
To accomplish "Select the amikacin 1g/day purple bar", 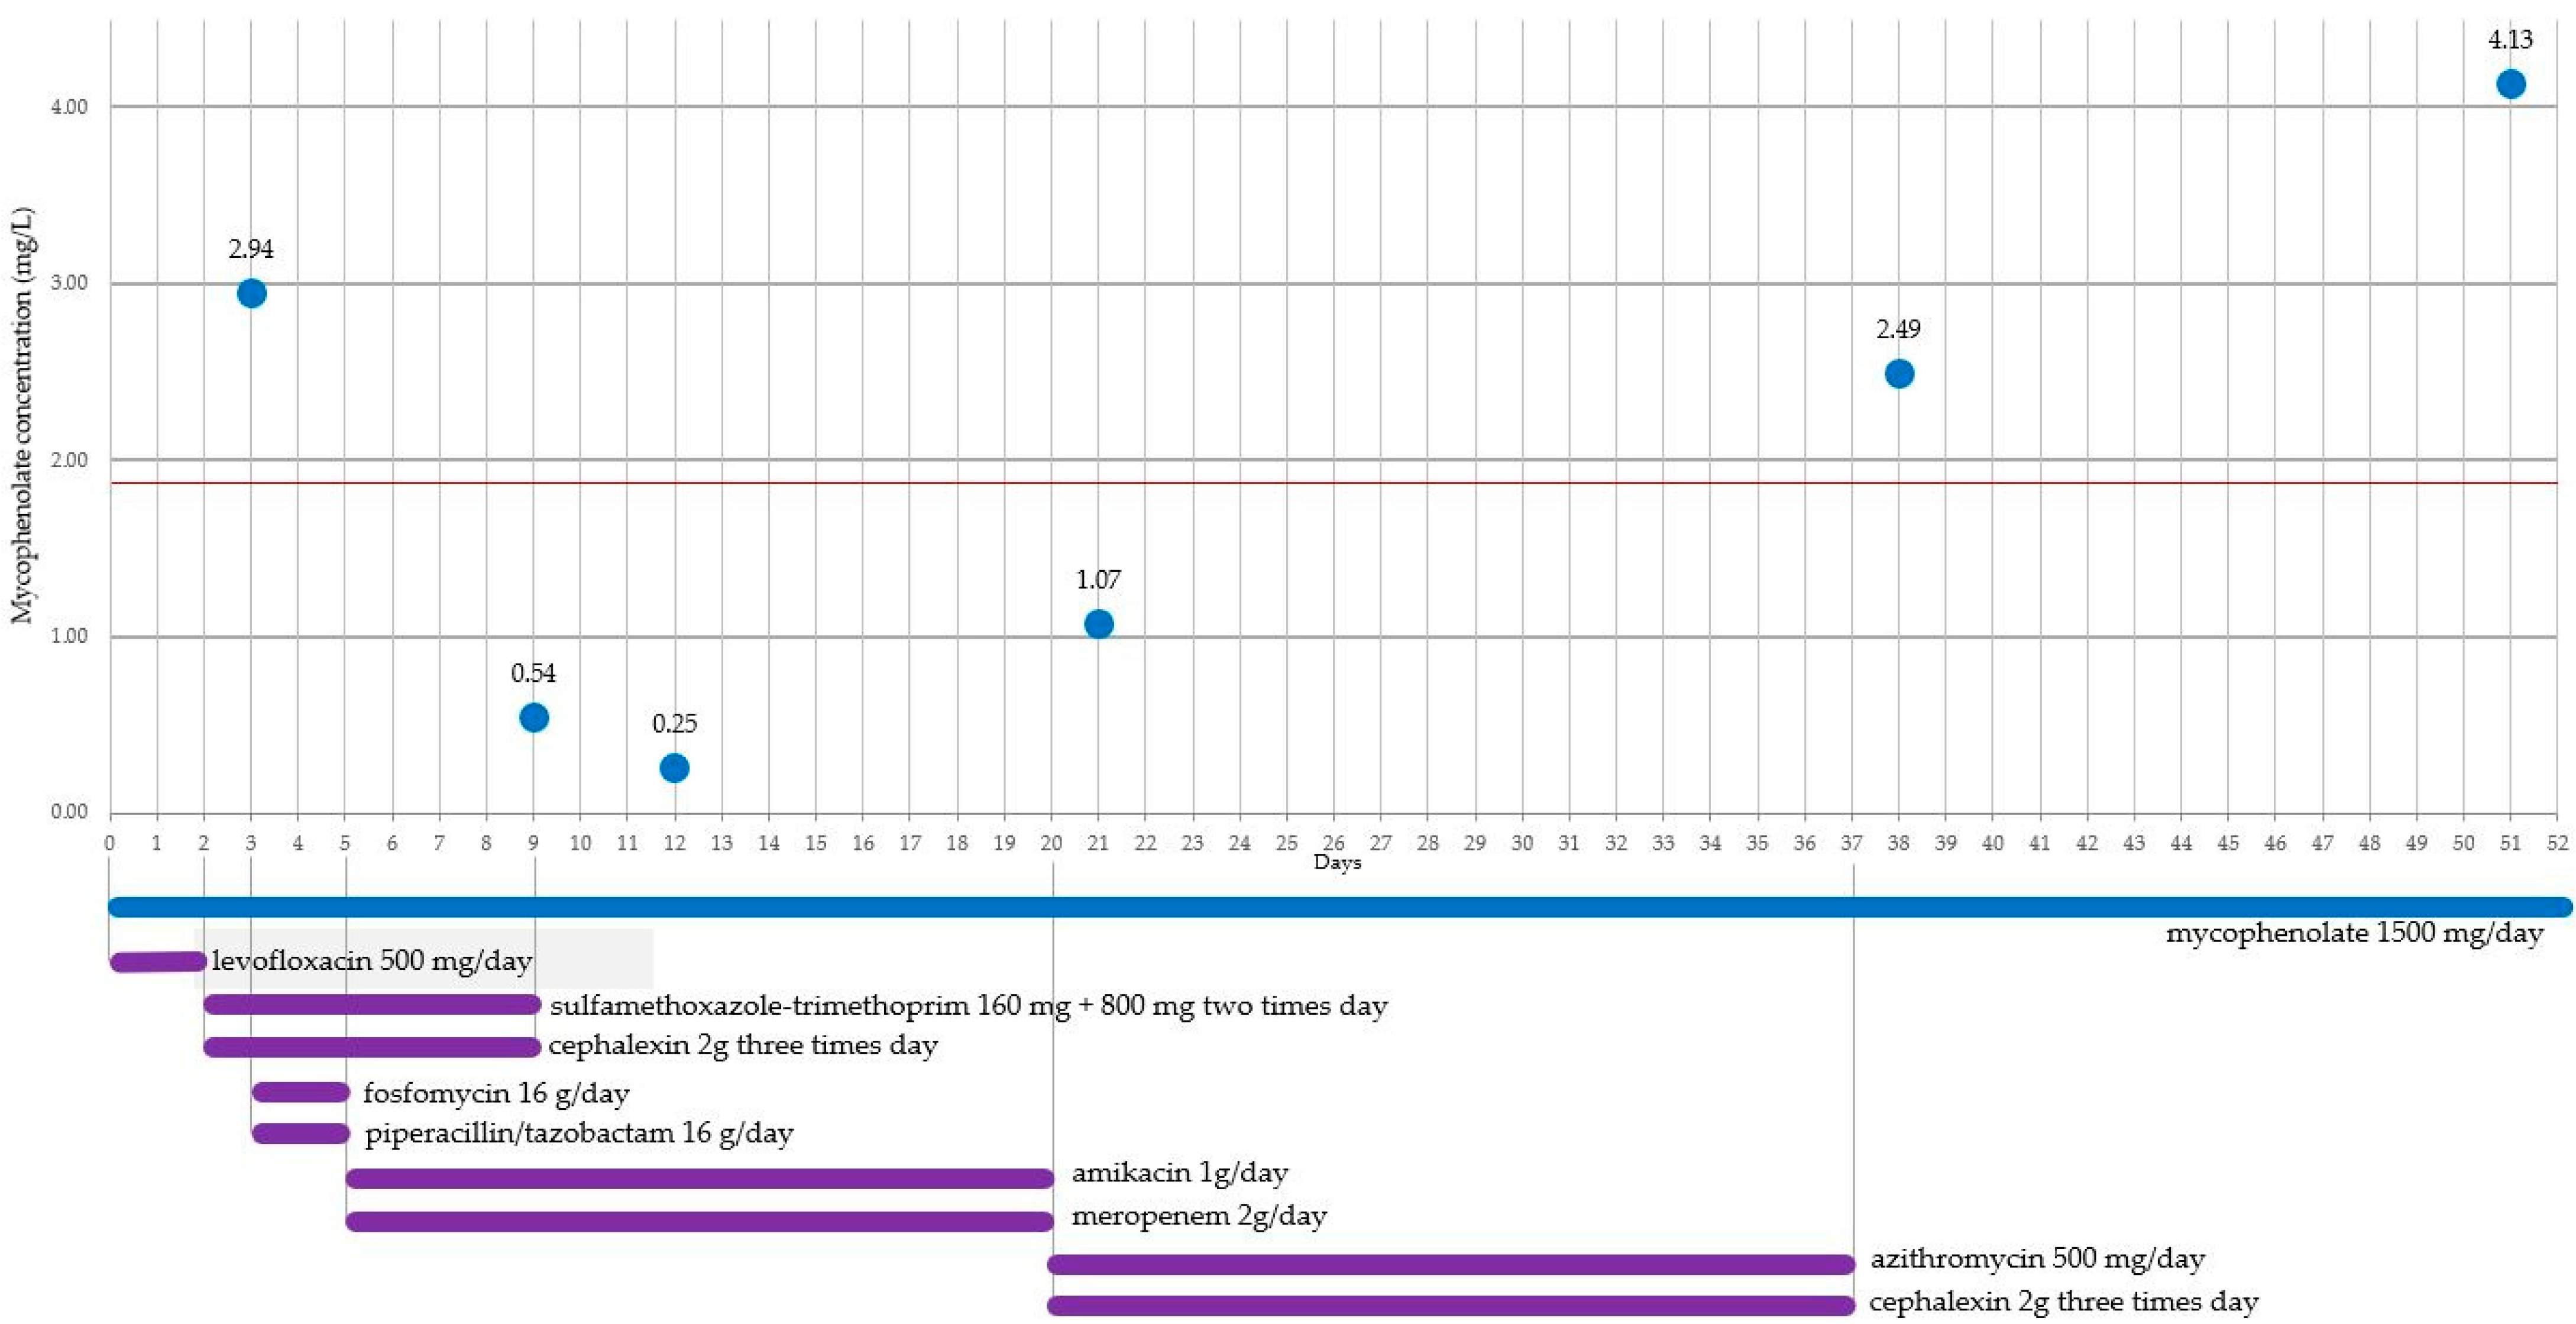I will [x=700, y=1179].
